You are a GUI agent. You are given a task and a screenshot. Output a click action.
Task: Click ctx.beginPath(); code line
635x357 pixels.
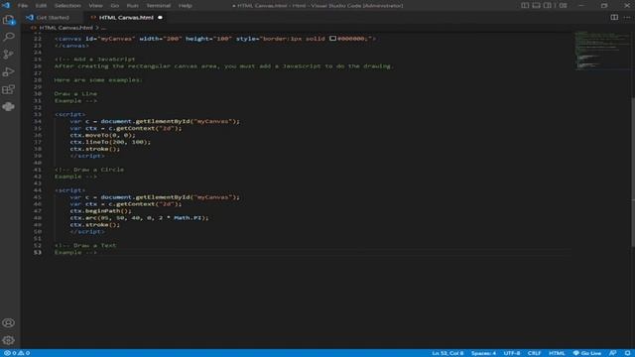point(100,211)
